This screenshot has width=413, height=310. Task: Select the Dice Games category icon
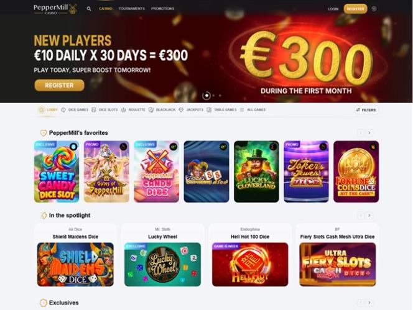click(x=63, y=110)
